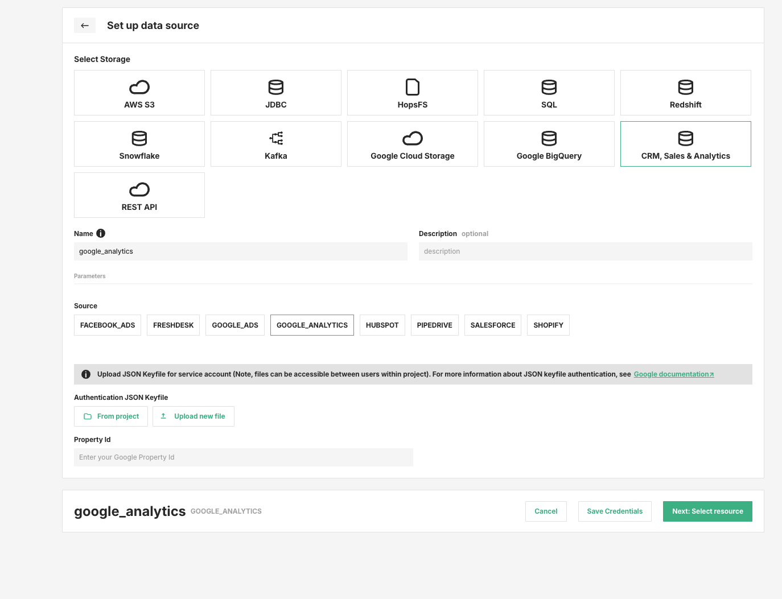Viewport: 782px width, 599px height.
Task: Choose FACEBOOK_ADS as the data source
Action: pyautogui.click(x=107, y=325)
